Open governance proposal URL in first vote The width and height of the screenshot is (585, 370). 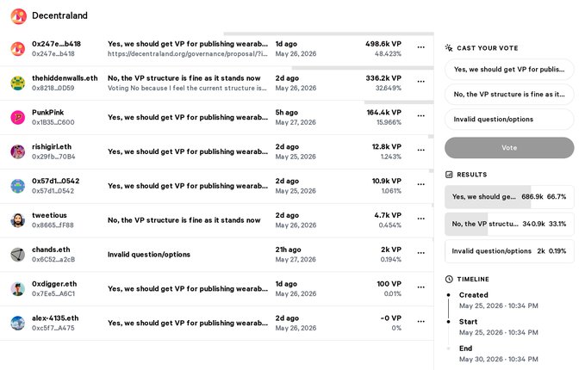point(187,53)
